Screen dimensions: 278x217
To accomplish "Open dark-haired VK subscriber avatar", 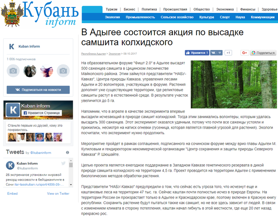I will pos(30,71).
